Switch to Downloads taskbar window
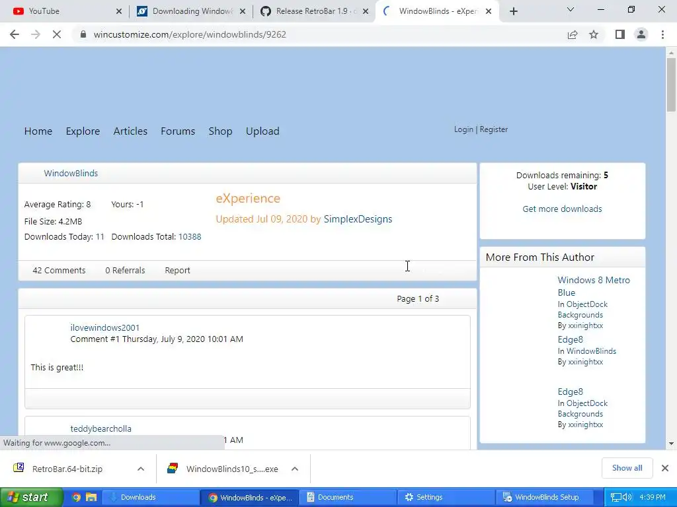 (151, 497)
